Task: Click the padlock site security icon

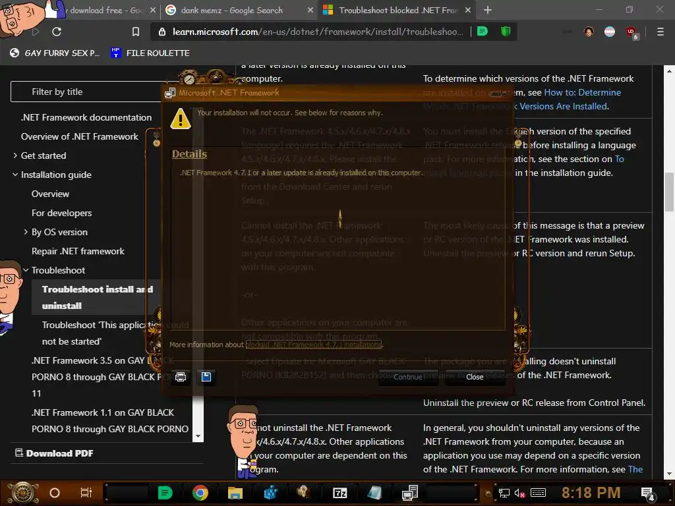Action: coord(162,32)
